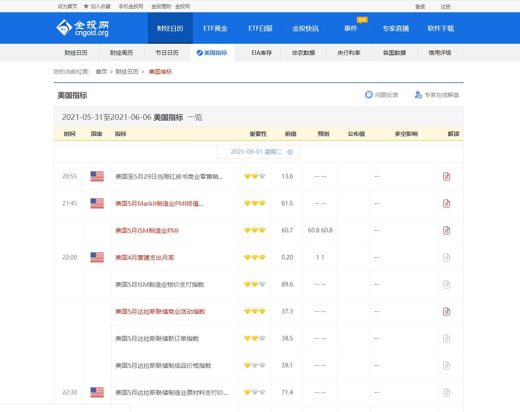Open the 问题反馈 feedback icon
The width and height of the screenshot is (520, 412).
[369, 95]
